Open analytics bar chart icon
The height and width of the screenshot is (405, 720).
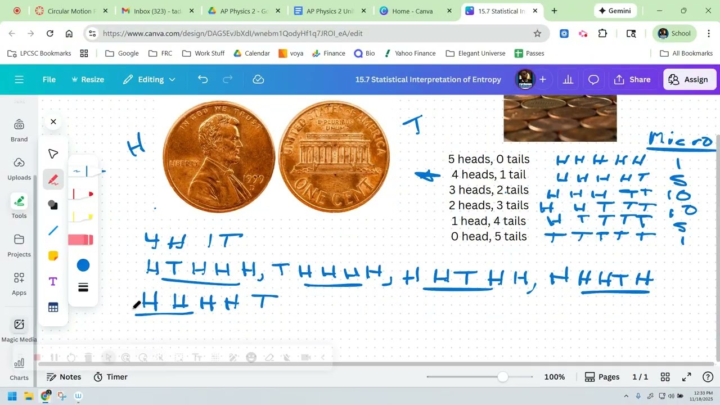(568, 79)
